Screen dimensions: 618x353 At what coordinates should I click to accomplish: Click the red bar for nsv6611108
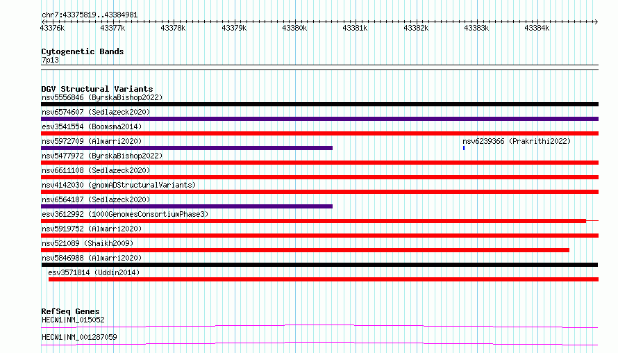pos(319,177)
